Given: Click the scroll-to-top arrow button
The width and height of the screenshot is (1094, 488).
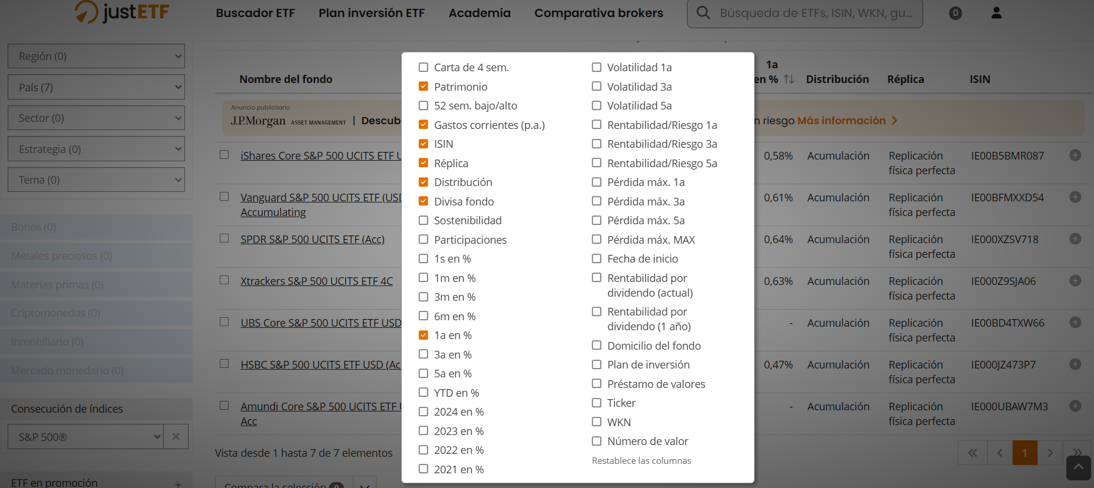Looking at the screenshot, I should point(1078,468).
